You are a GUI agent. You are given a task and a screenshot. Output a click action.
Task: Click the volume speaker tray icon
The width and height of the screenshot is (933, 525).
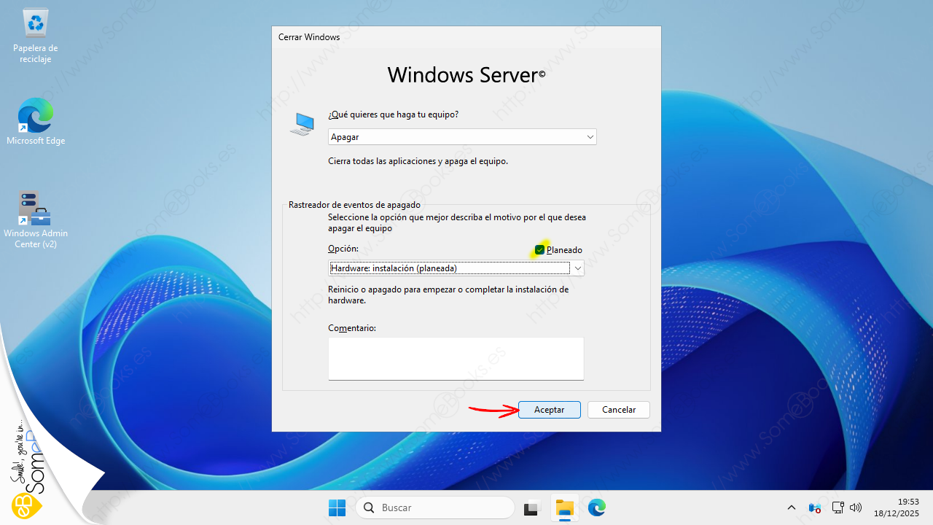point(856,507)
